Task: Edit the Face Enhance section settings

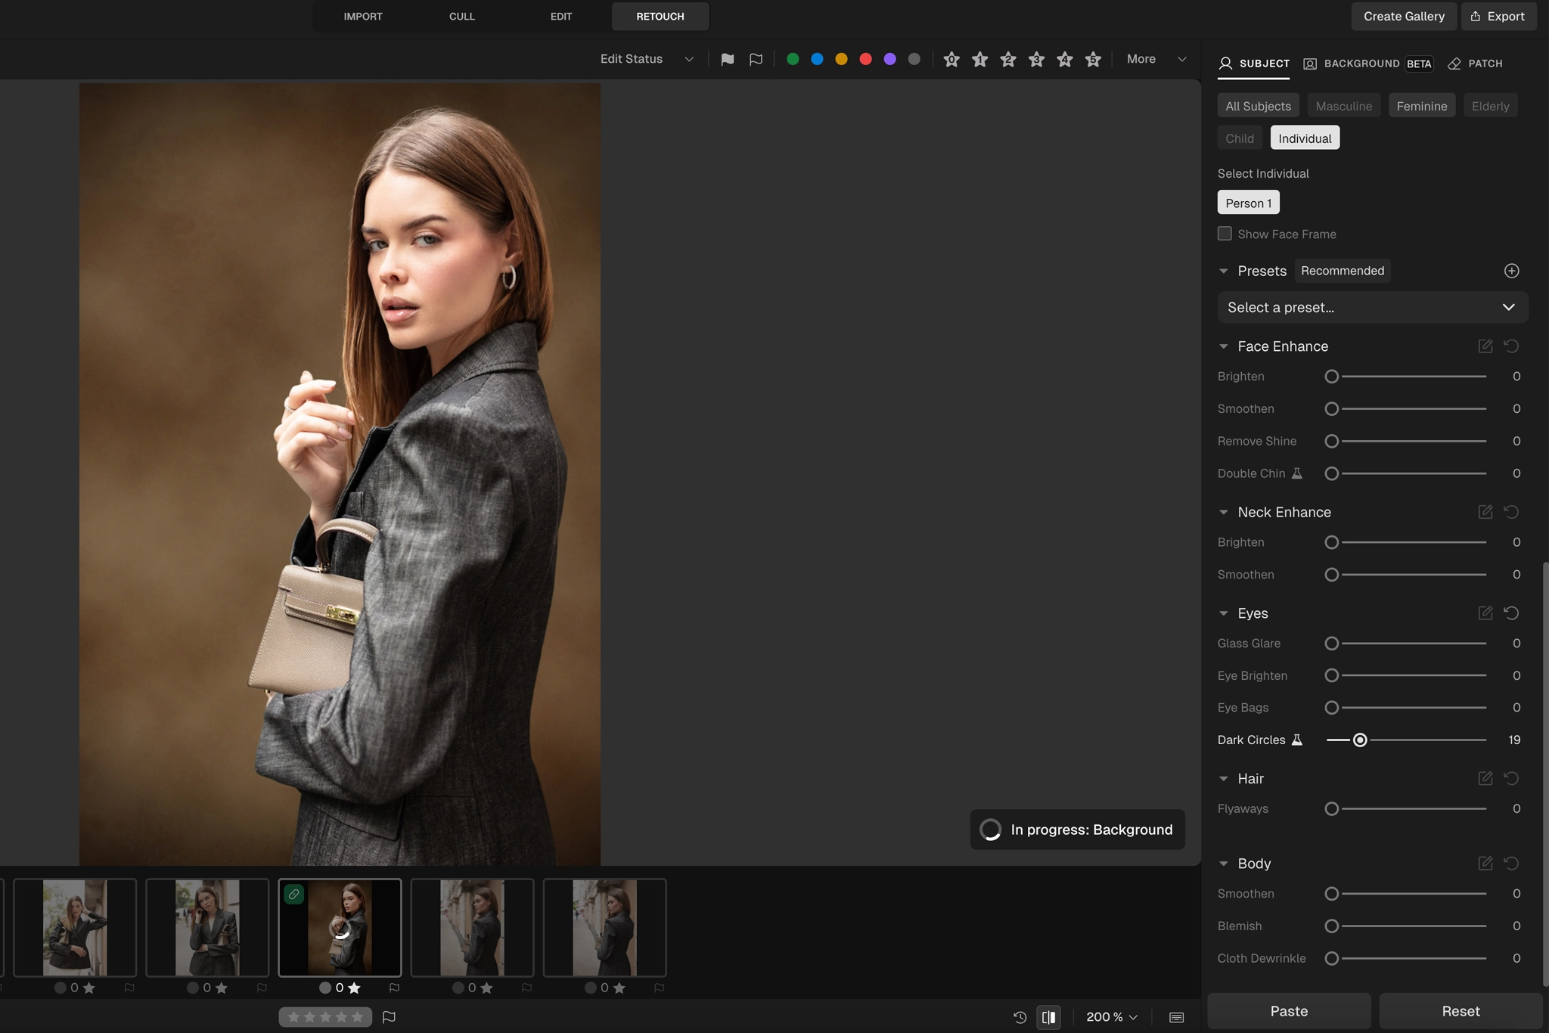Action: [1485, 346]
